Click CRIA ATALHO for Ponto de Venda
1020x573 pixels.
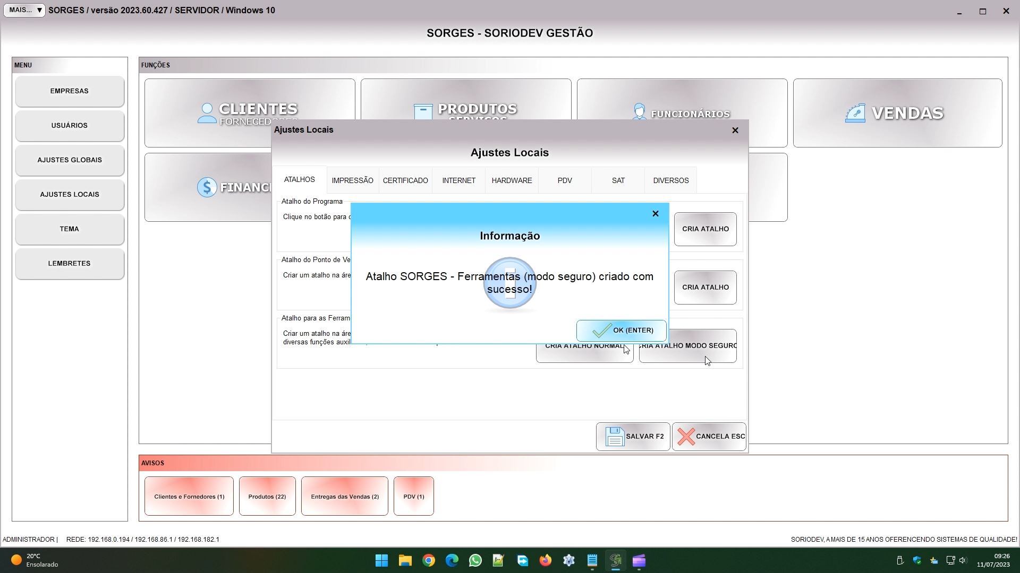(705, 288)
